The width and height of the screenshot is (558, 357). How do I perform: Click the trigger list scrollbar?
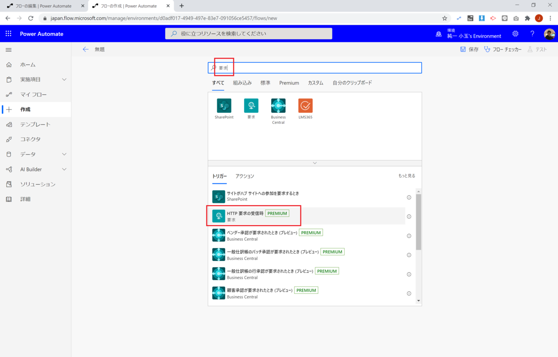(418, 222)
